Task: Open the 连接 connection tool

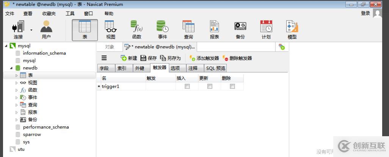Action: 18,30
